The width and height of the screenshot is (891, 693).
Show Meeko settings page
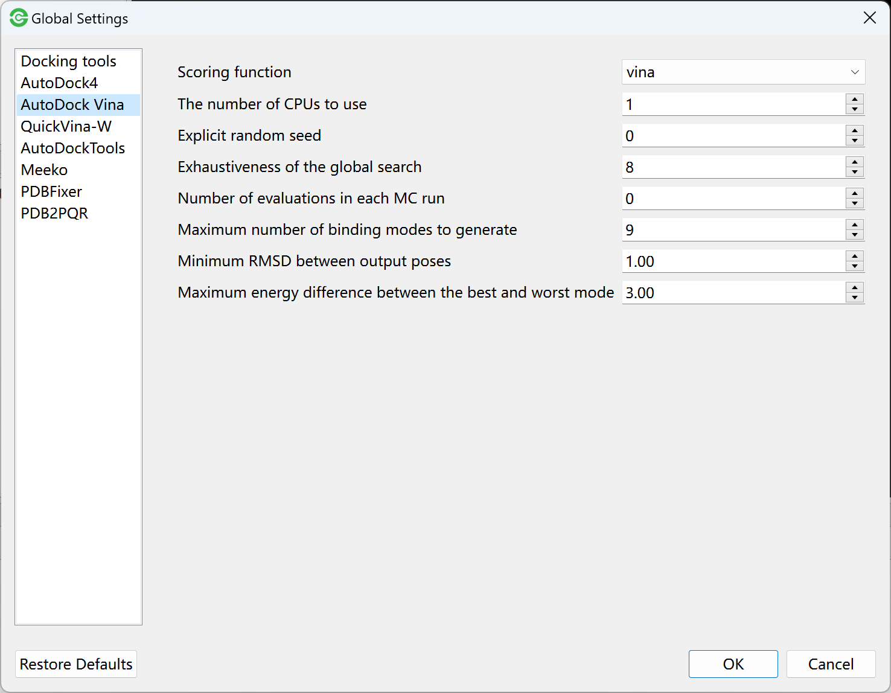[x=78, y=170]
